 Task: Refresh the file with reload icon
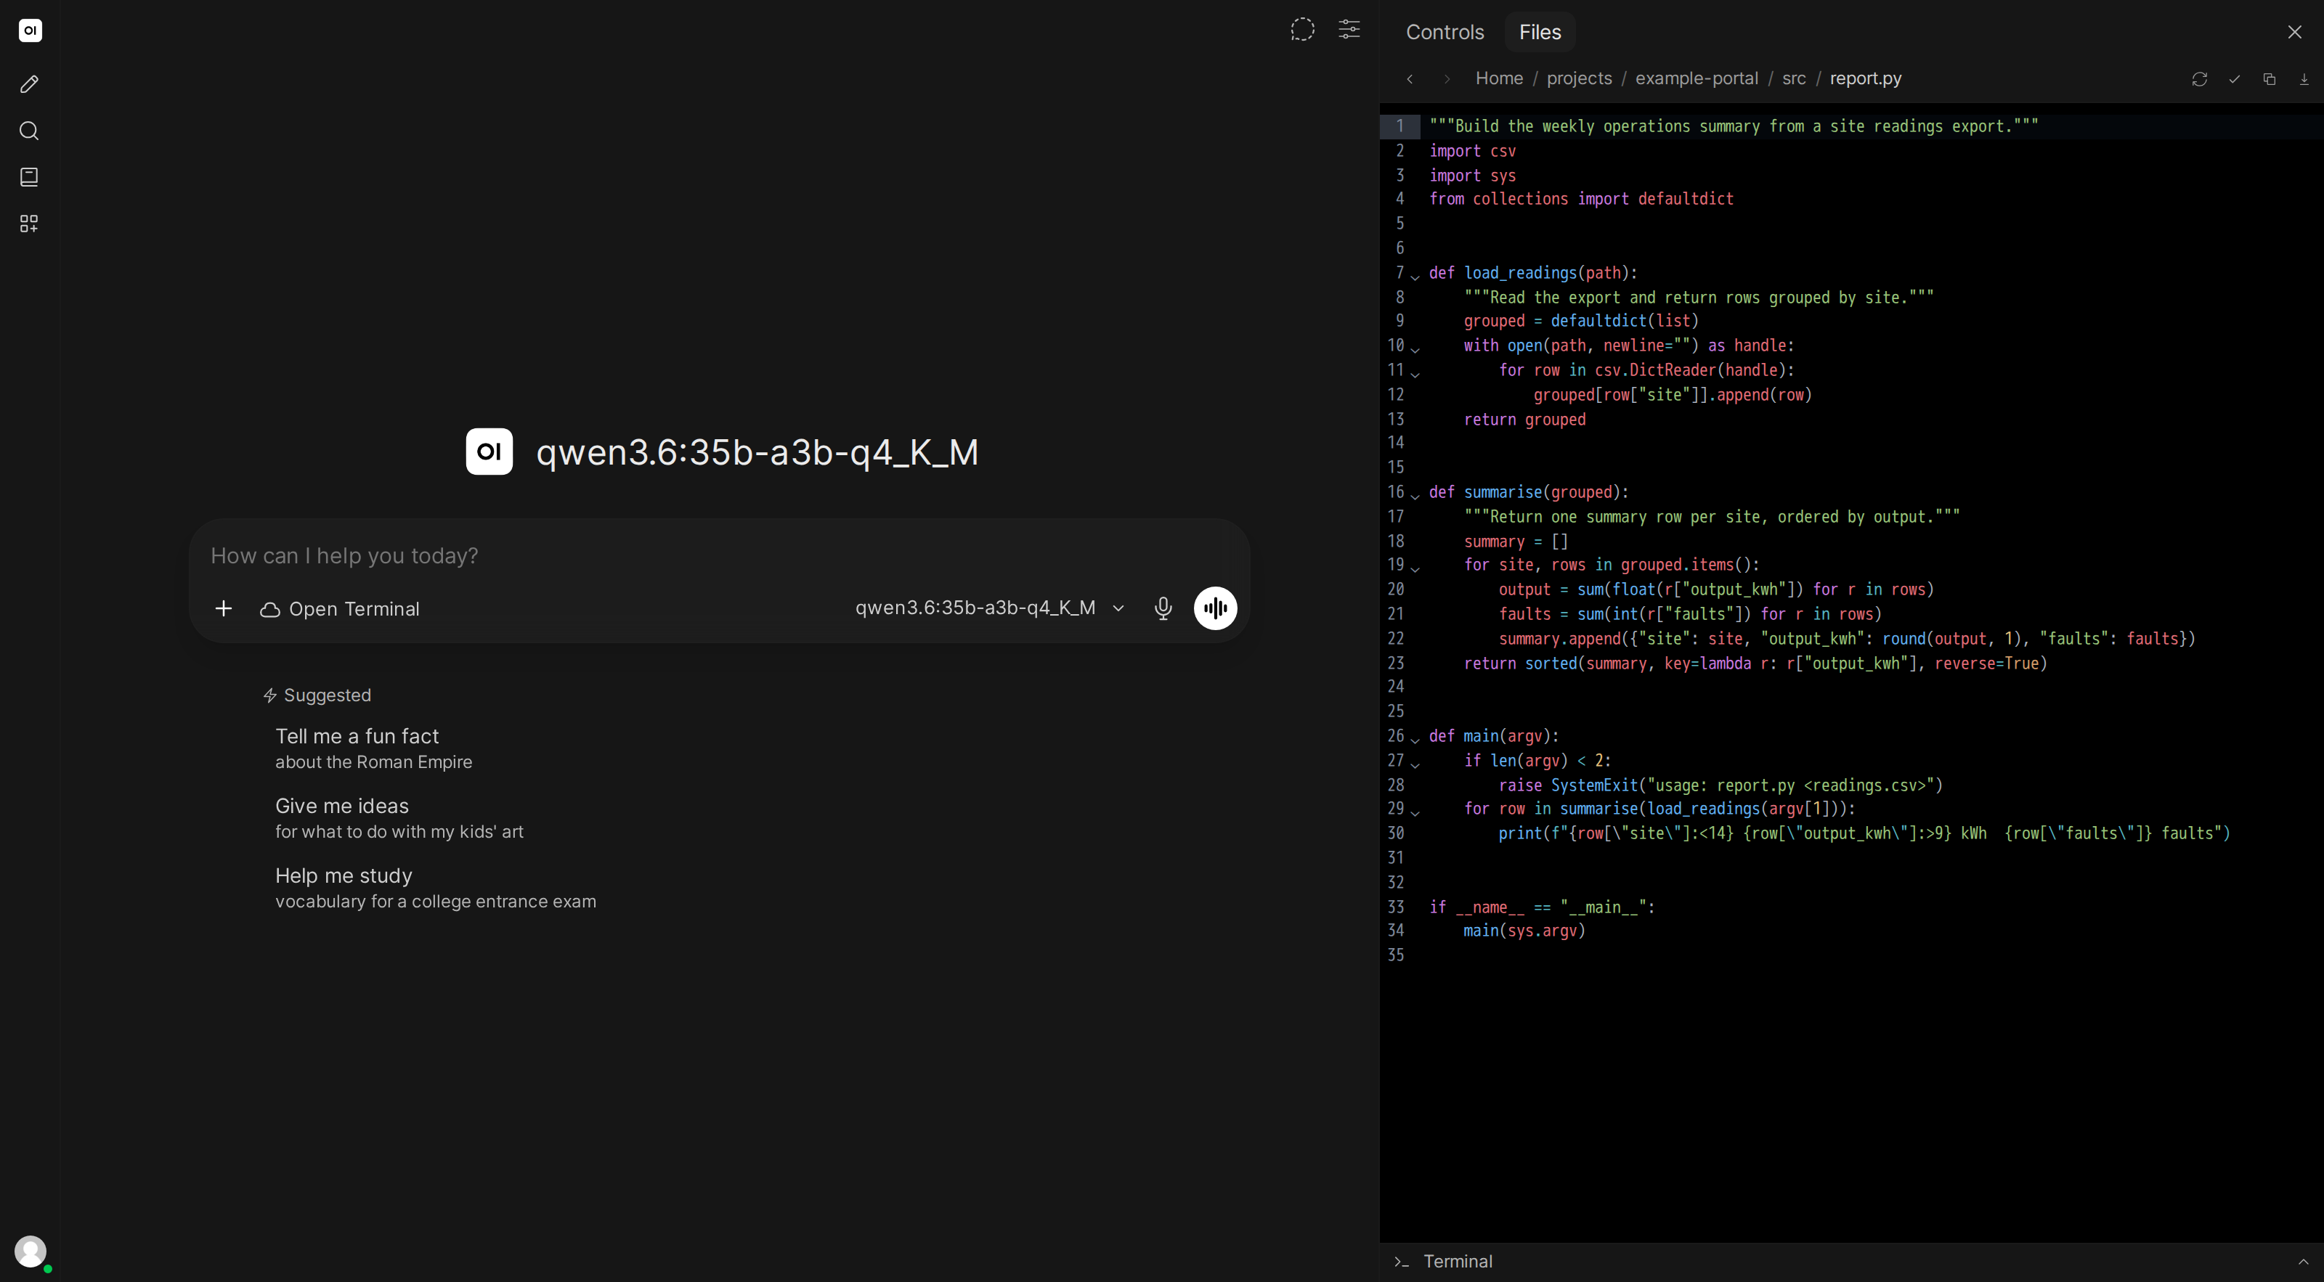2200,79
